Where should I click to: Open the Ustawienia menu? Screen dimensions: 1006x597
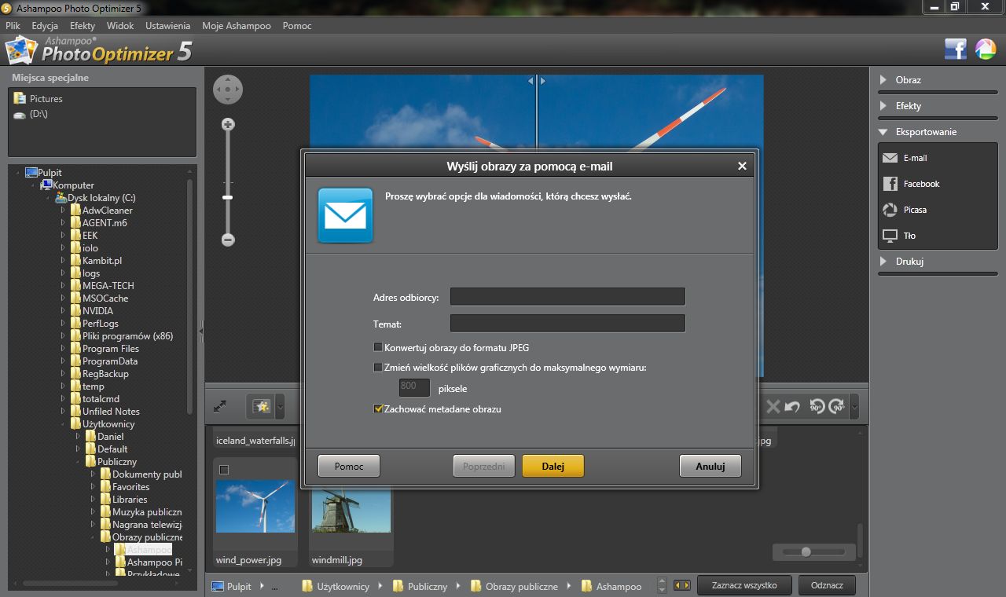point(167,26)
